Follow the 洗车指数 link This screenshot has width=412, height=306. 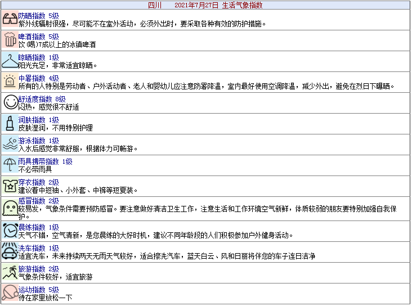pos(32,248)
